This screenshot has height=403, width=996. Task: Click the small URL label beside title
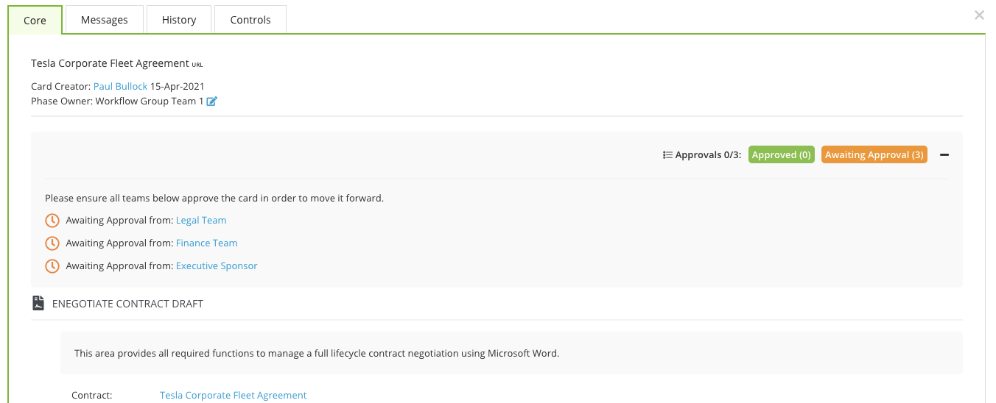[197, 65]
